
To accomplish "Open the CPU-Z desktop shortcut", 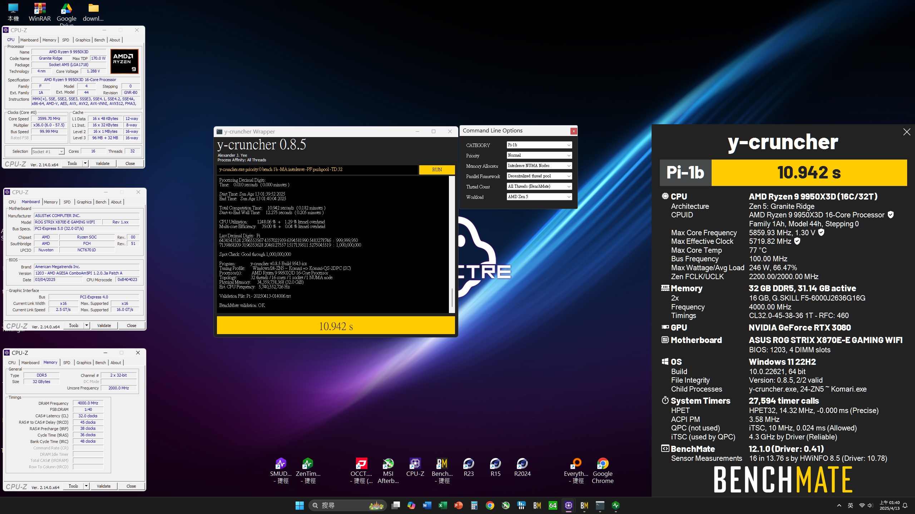I will point(415,467).
